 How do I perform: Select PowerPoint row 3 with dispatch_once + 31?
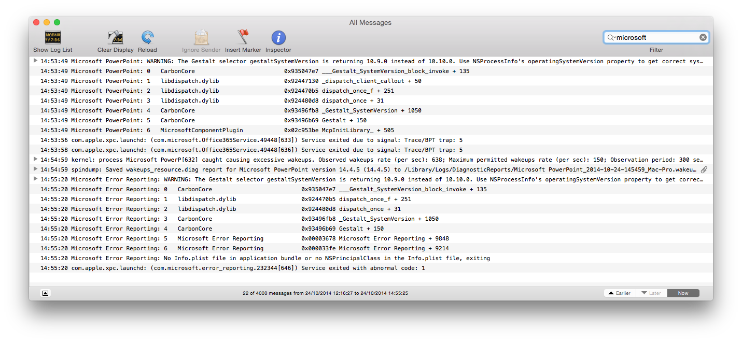point(371,101)
